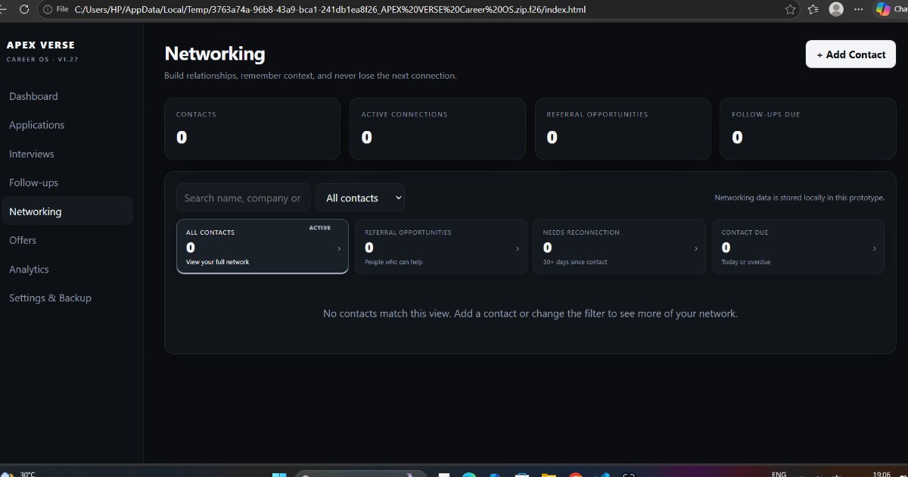Viewport: 908px width, 477px height.
Task: Click the APEX VERSE logo text
Action: click(41, 45)
